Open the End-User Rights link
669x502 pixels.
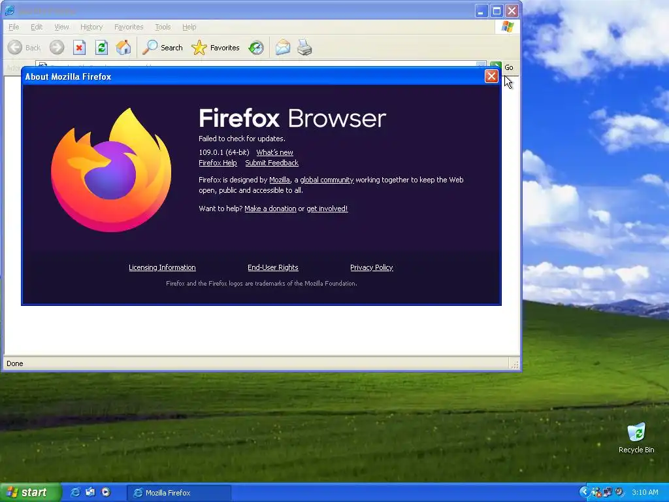273,267
